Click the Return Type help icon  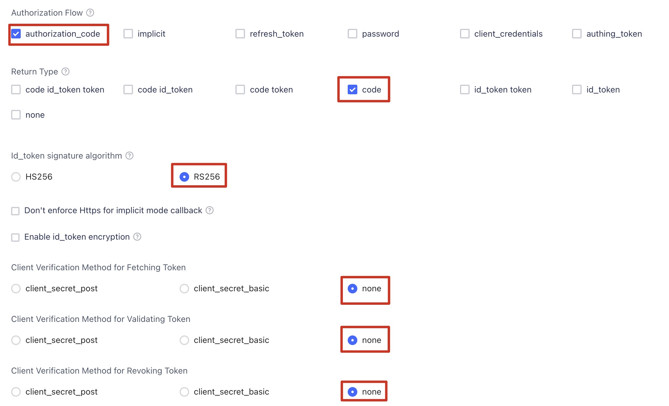coord(65,71)
